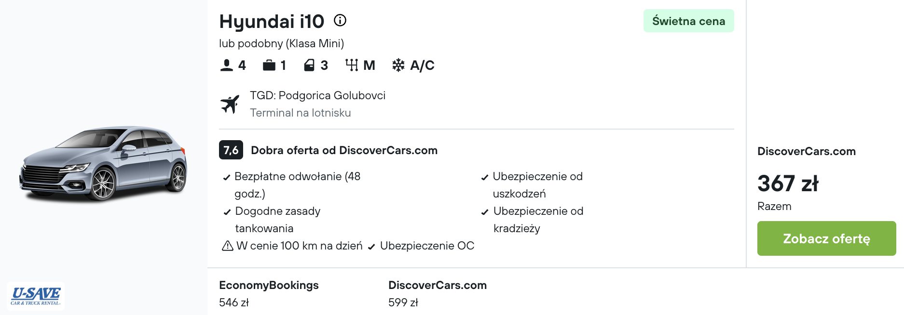Click the air conditioning snowflake icon
The image size is (904, 315).
(x=398, y=65)
